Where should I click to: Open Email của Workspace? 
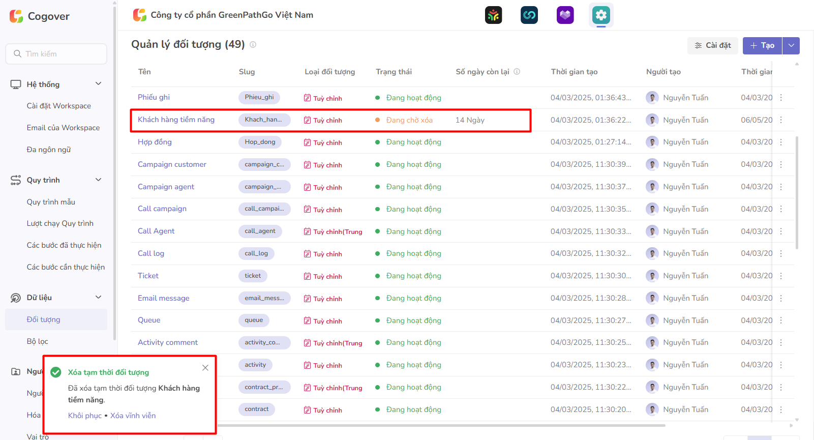click(x=63, y=128)
